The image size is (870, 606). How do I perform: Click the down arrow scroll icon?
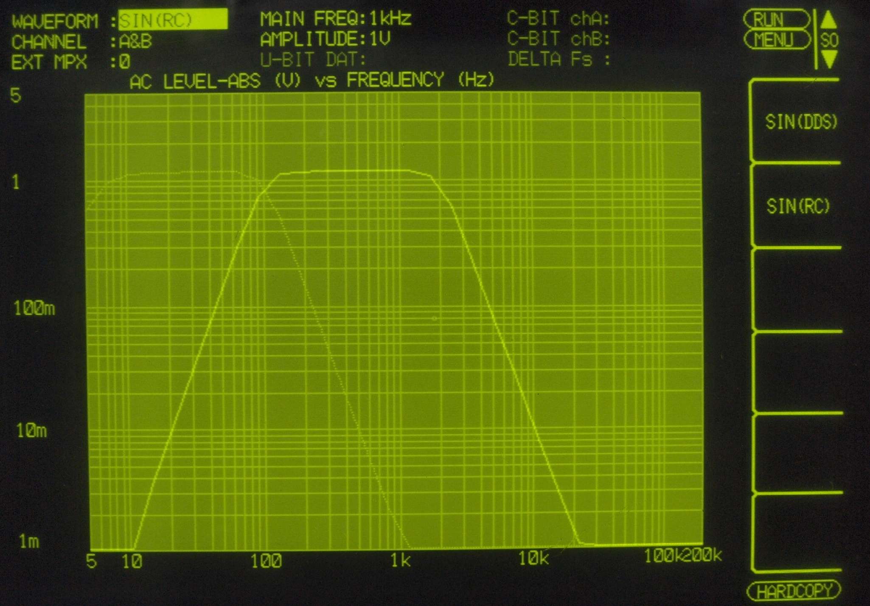click(x=828, y=59)
